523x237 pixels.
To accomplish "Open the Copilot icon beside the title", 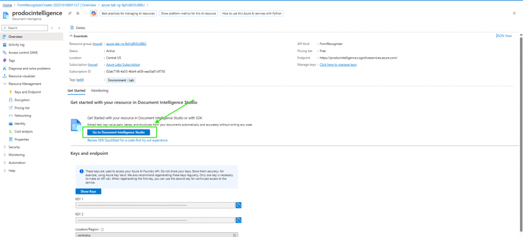I will point(93,13).
